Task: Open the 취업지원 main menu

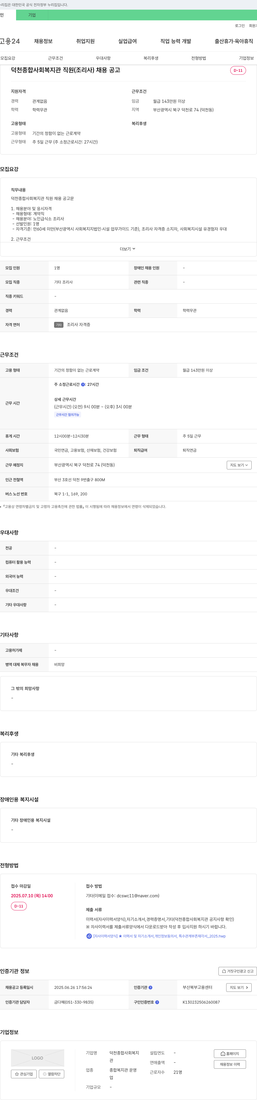Action: 85,41
